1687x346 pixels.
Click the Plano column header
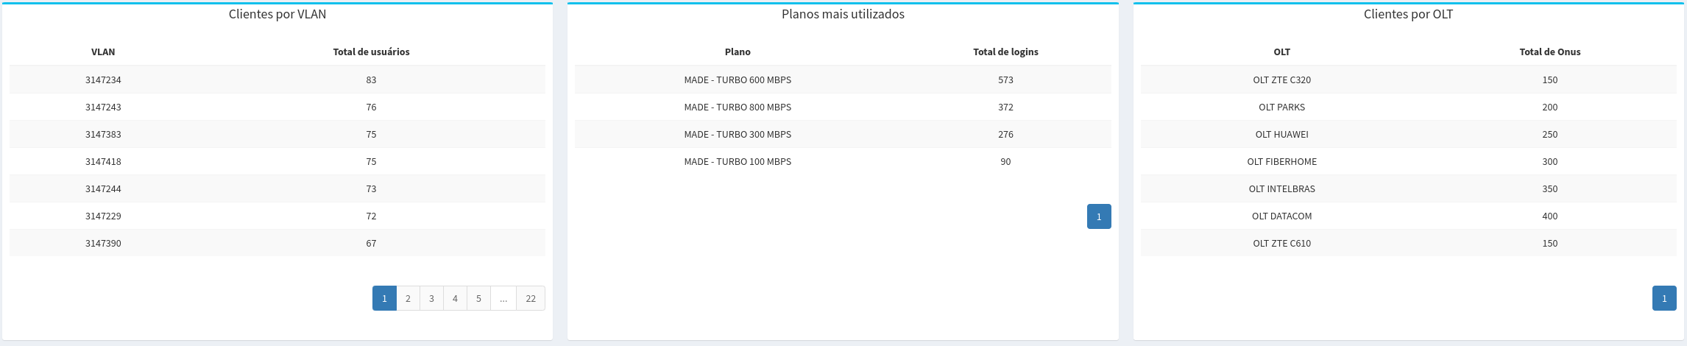[x=738, y=52]
